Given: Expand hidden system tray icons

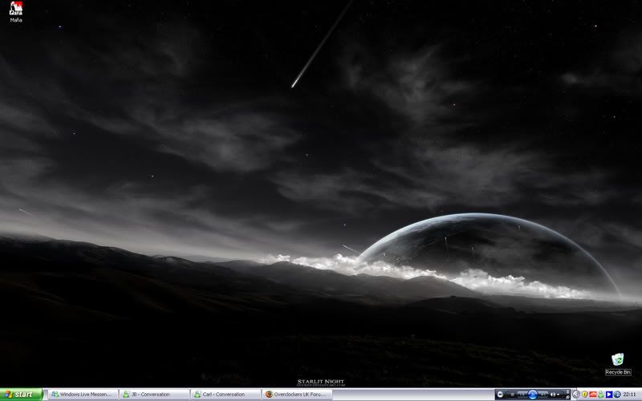Looking at the screenshot, I should [576, 395].
